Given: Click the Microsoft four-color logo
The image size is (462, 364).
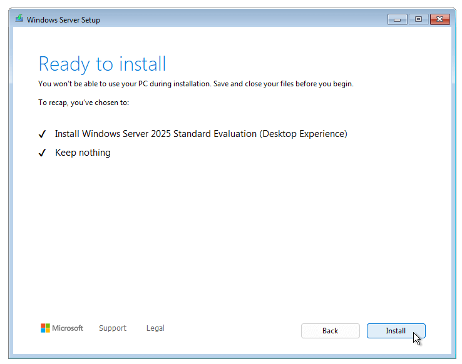Looking at the screenshot, I should click(45, 328).
